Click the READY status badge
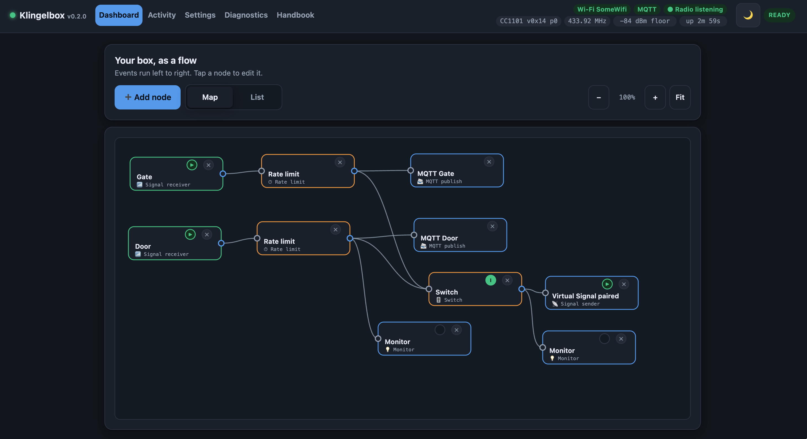The height and width of the screenshot is (439, 807). tap(779, 15)
